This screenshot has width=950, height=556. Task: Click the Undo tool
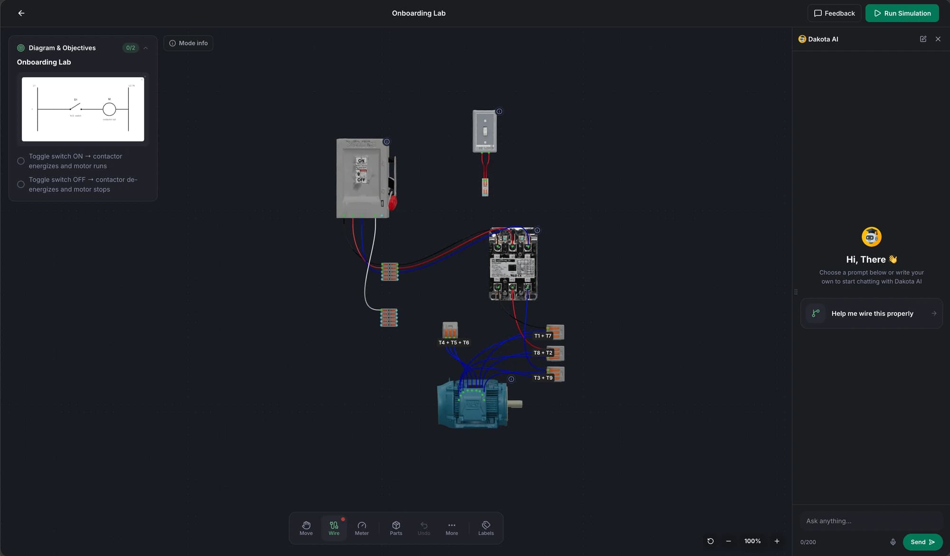[424, 528]
